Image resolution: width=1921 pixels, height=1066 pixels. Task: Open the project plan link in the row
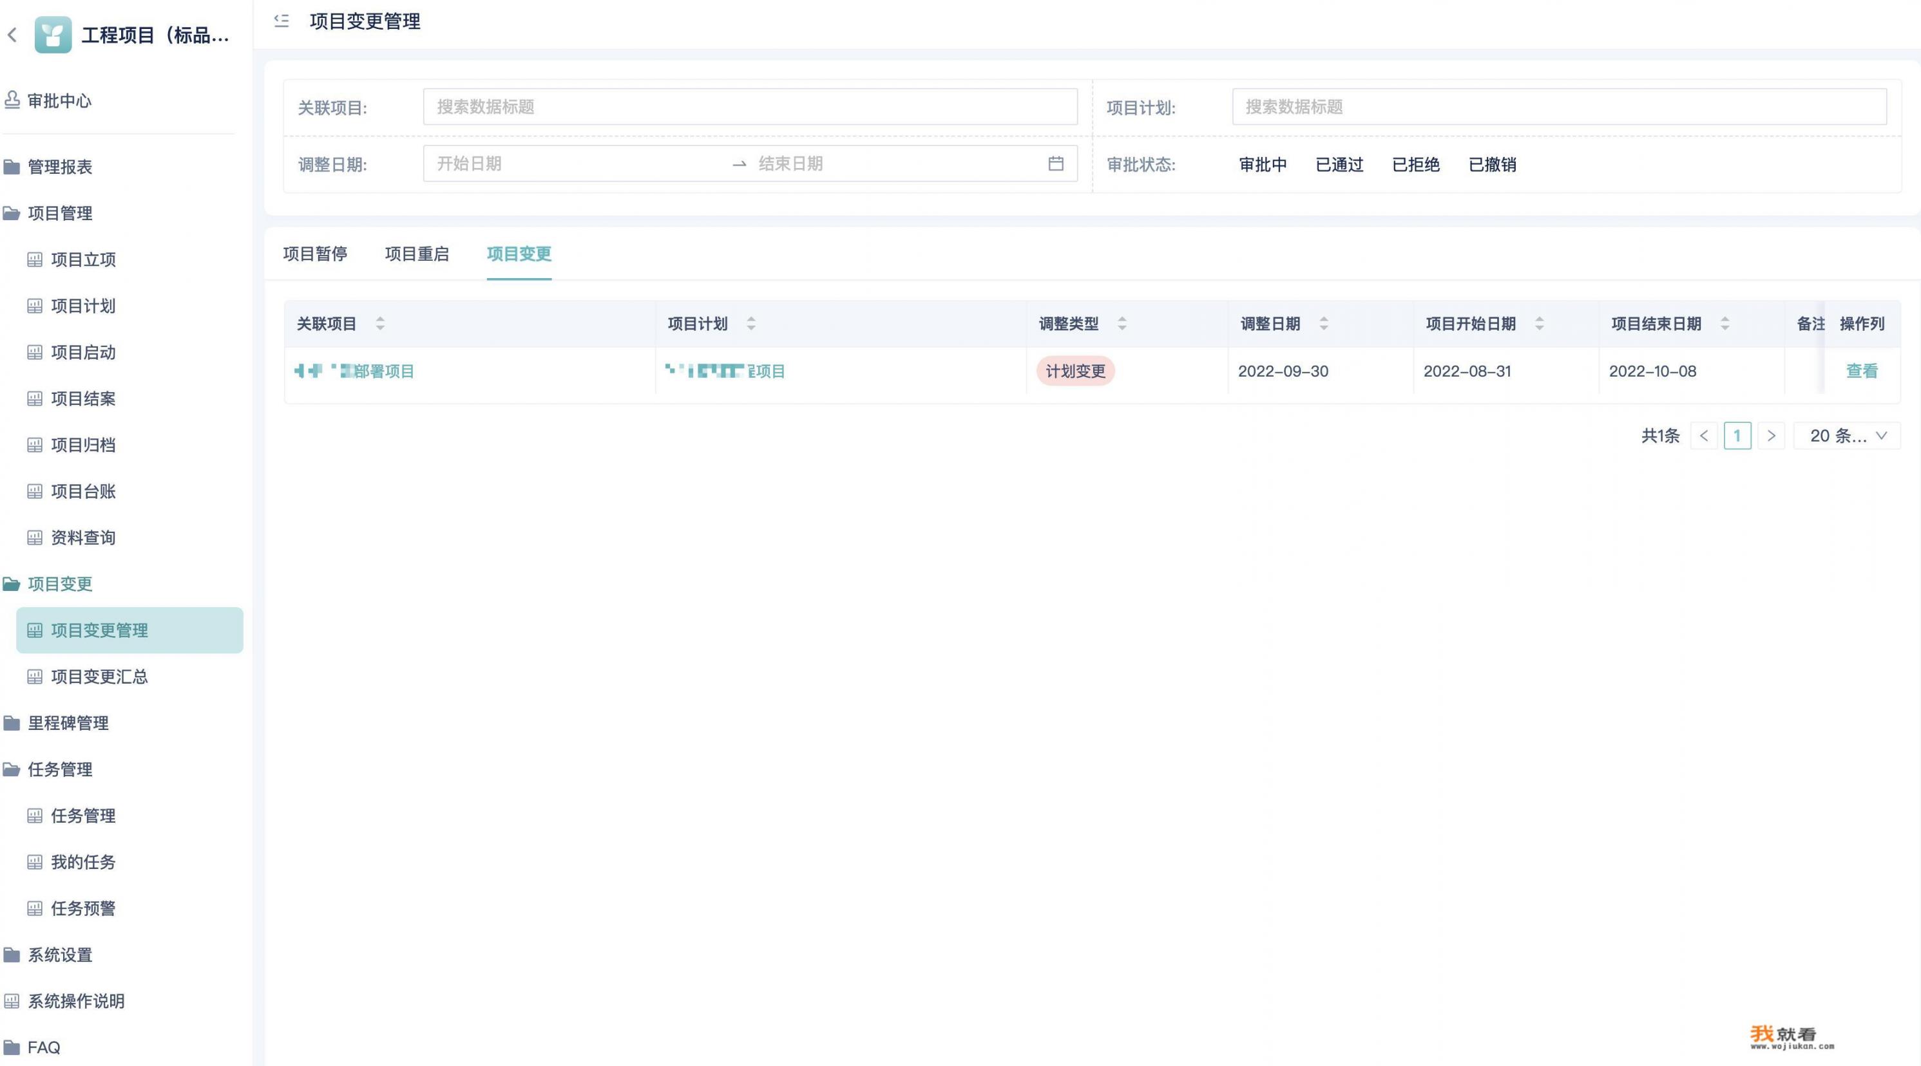tap(725, 371)
